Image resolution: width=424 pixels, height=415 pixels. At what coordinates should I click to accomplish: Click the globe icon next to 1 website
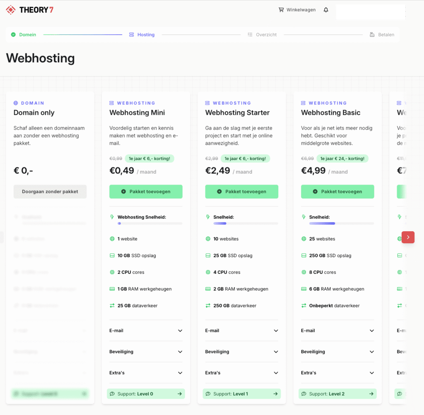pyautogui.click(x=112, y=239)
